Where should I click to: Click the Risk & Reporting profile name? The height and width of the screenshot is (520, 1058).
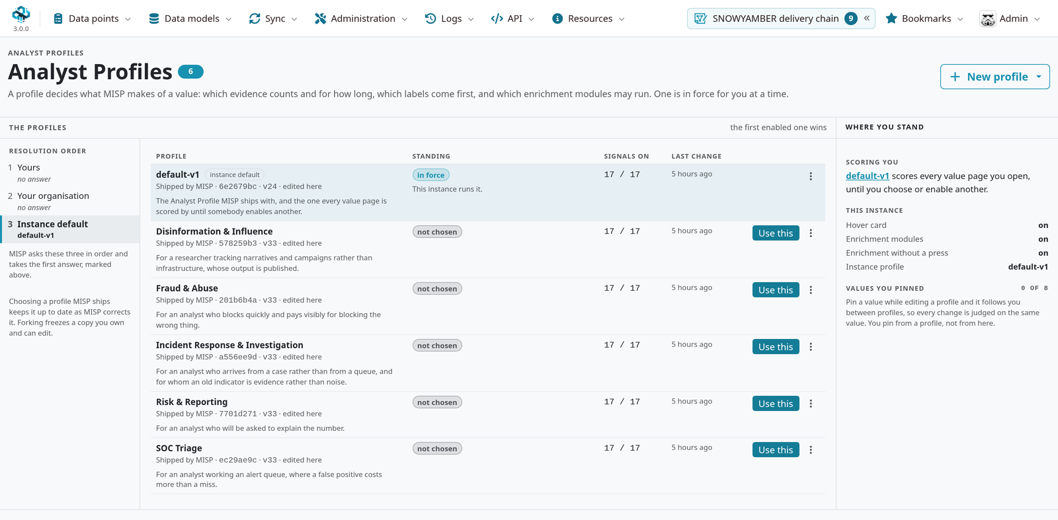[192, 402]
